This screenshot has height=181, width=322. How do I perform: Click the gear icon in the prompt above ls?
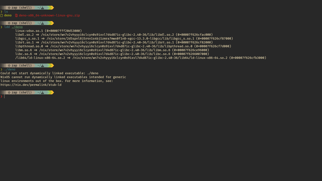click(9, 8)
